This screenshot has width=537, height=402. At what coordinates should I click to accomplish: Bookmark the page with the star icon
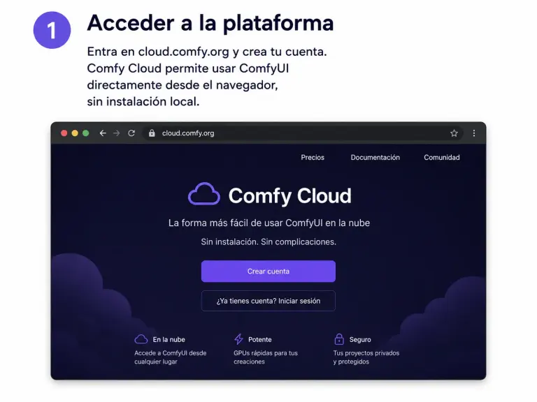454,133
